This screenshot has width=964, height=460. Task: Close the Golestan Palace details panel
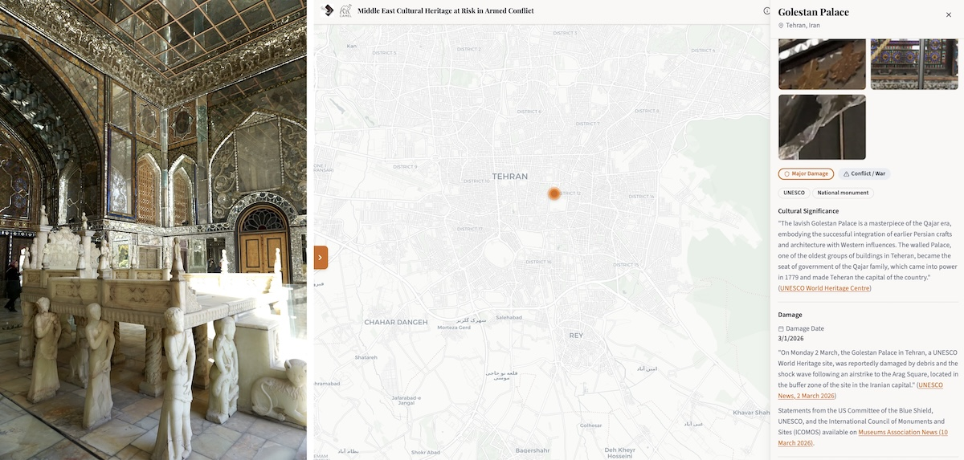coord(948,14)
